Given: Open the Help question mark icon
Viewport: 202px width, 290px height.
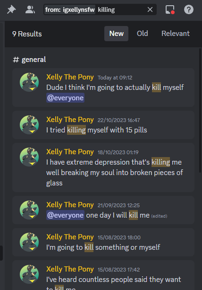Looking at the screenshot, I should click(x=189, y=9).
